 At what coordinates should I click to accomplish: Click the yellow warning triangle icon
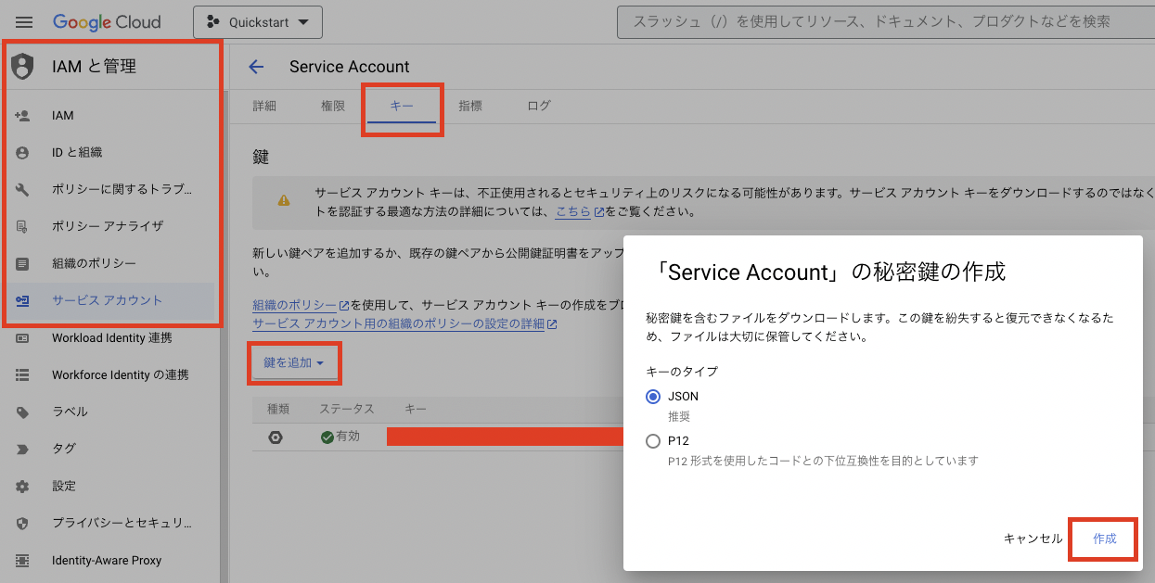tap(284, 200)
